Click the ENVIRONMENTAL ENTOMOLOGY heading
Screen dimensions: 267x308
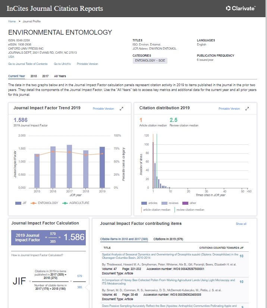click(60, 32)
